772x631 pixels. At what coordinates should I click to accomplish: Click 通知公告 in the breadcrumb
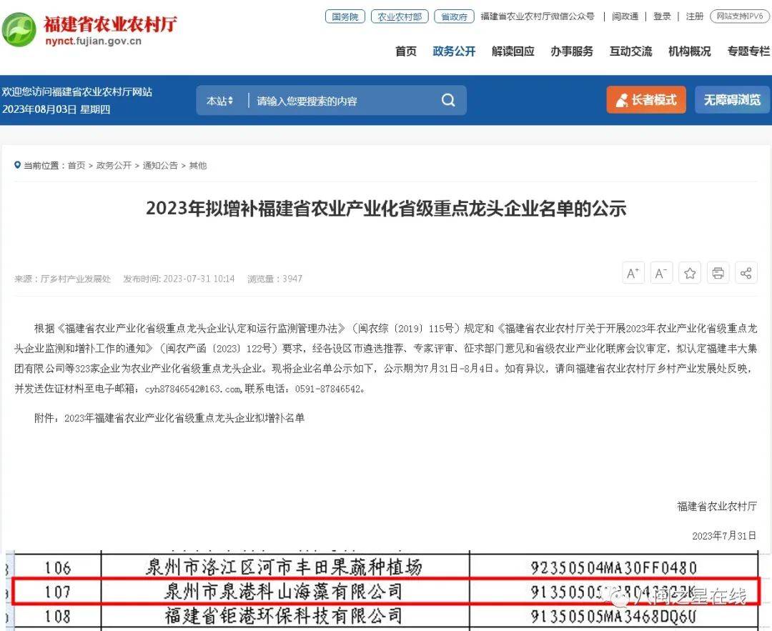click(160, 166)
